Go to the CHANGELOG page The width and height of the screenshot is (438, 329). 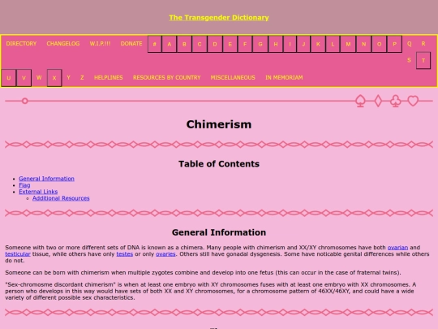(63, 44)
